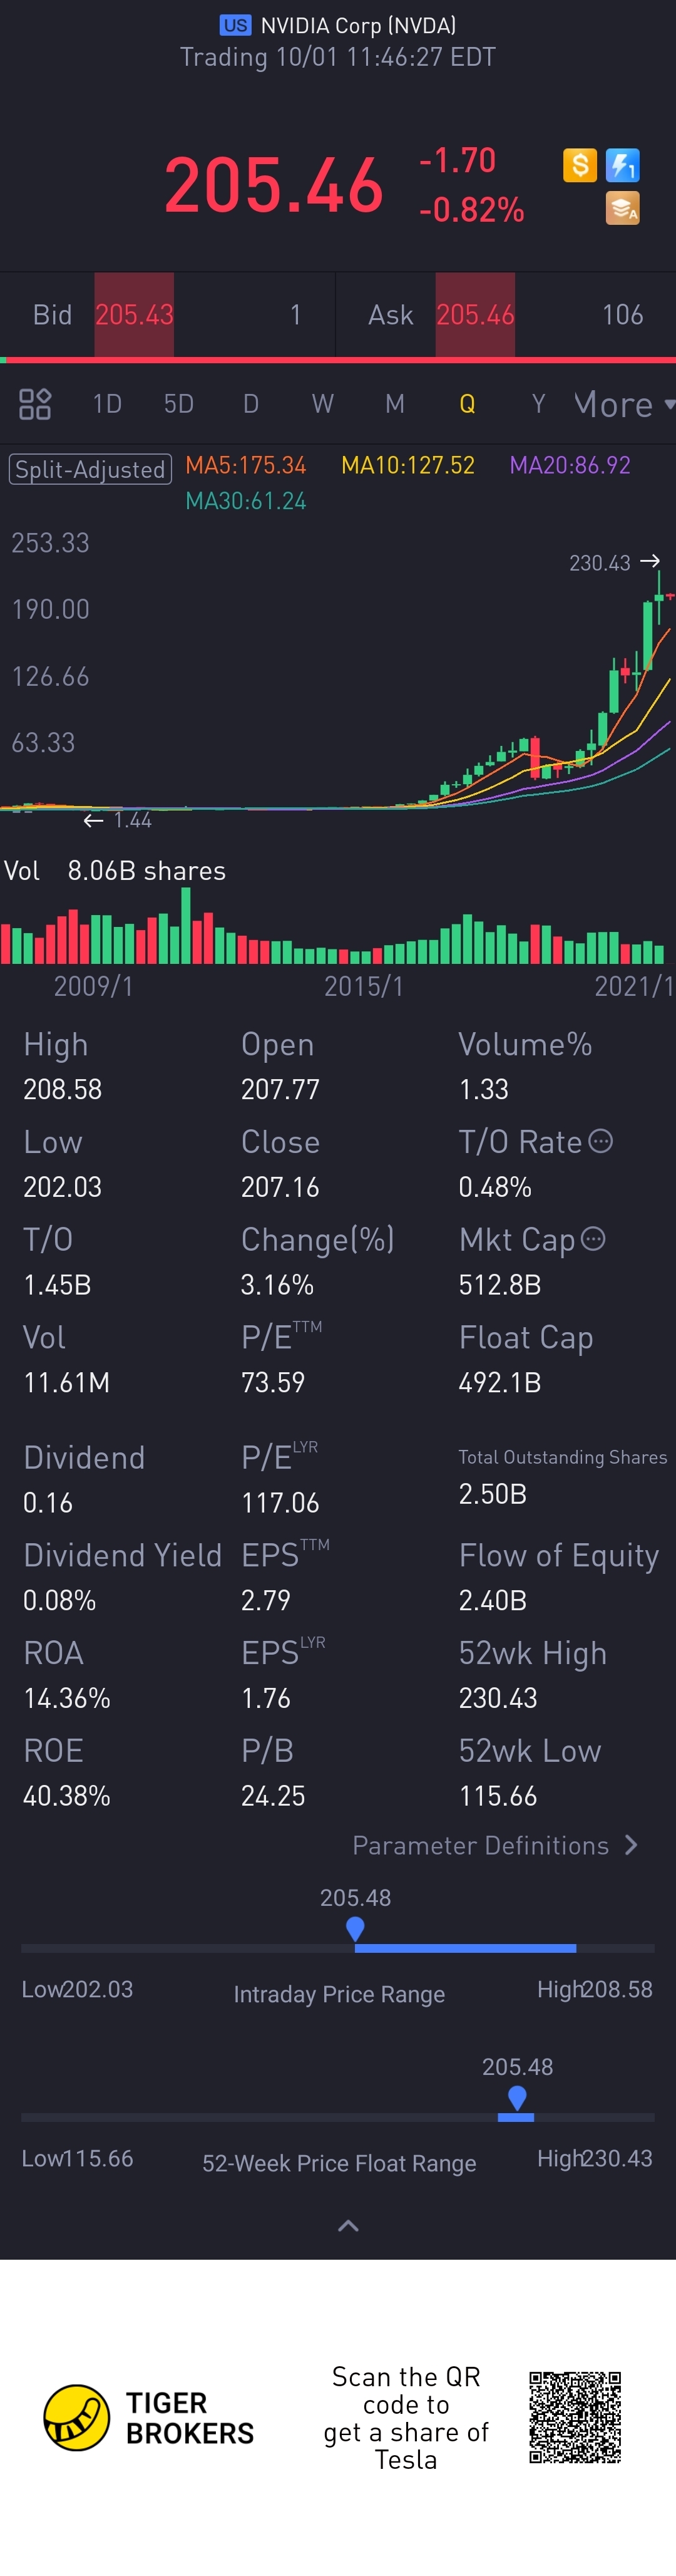Tap the blue lightning bolt icon
This screenshot has width=676, height=2576.
pyautogui.click(x=622, y=165)
